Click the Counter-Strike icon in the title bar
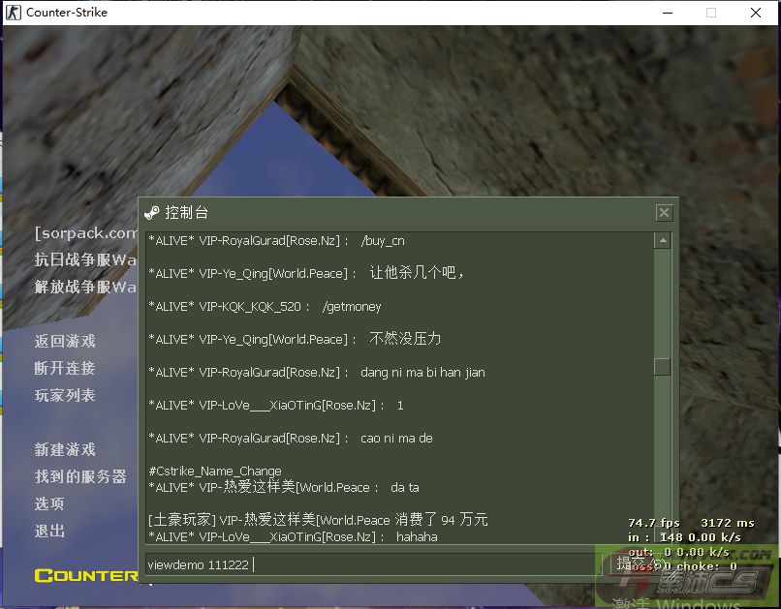 [x=13, y=13]
